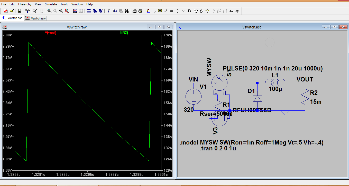Close all windows via toolbar icon
The image size is (349, 186).
(100, 11)
